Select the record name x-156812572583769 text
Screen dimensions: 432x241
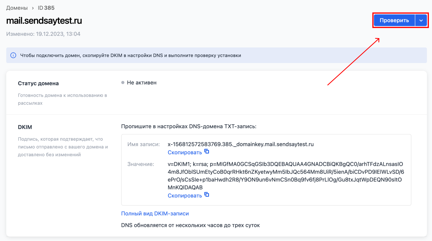pyautogui.click(x=240, y=144)
